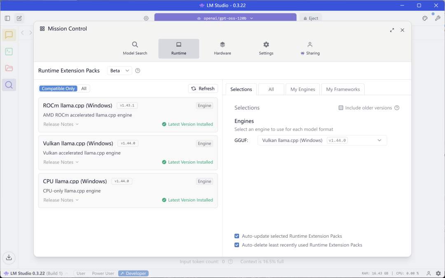Expand Mission Control to full screen
Viewport: 445px width, 278px height.
[x=392, y=30]
